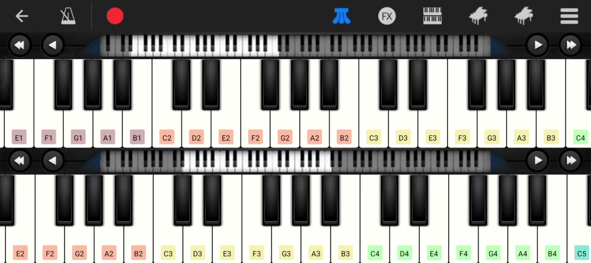591x263 pixels.
Task: Start recording with the red record button
Action: tap(115, 16)
